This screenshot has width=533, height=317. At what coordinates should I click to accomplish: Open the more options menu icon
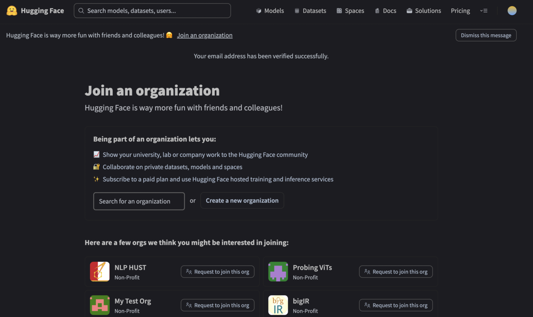484,11
